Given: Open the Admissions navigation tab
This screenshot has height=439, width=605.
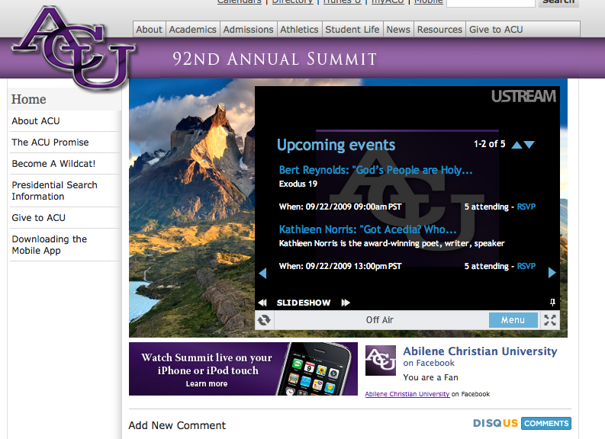Looking at the screenshot, I should (x=248, y=30).
